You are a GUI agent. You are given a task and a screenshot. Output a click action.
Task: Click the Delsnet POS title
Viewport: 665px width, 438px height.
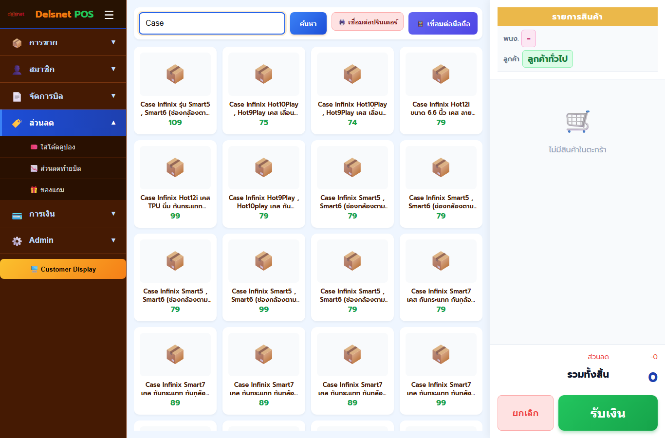pos(64,14)
